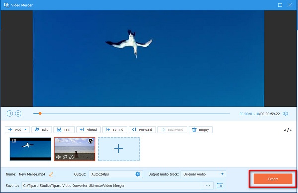Image resolution: width=298 pixels, height=193 pixels.
Task: Close the Video Merger window
Action: [x=289, y=5]
